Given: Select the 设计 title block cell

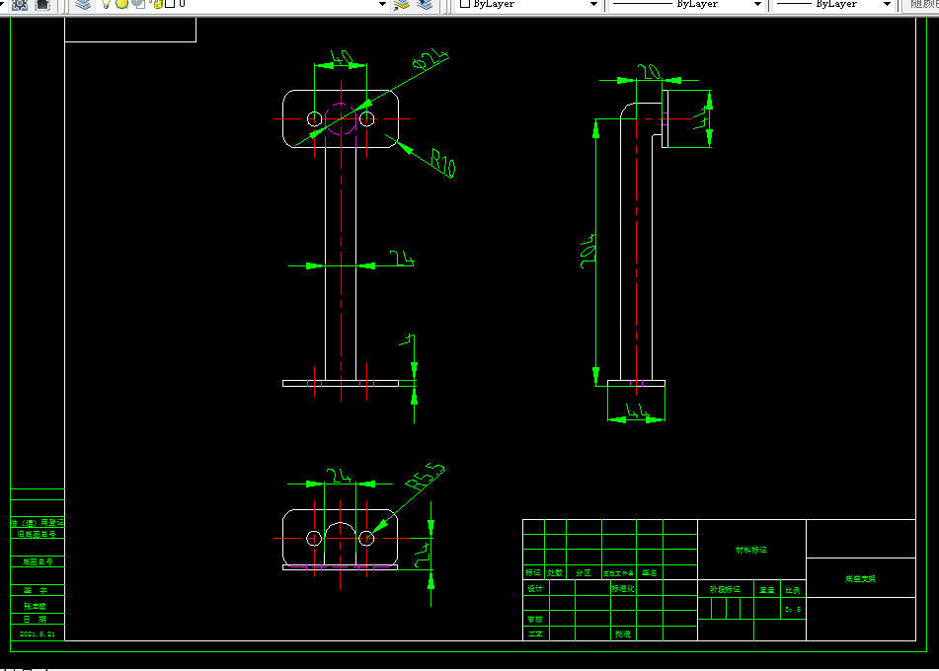Looking at the screenshot, I should (535, 589).
